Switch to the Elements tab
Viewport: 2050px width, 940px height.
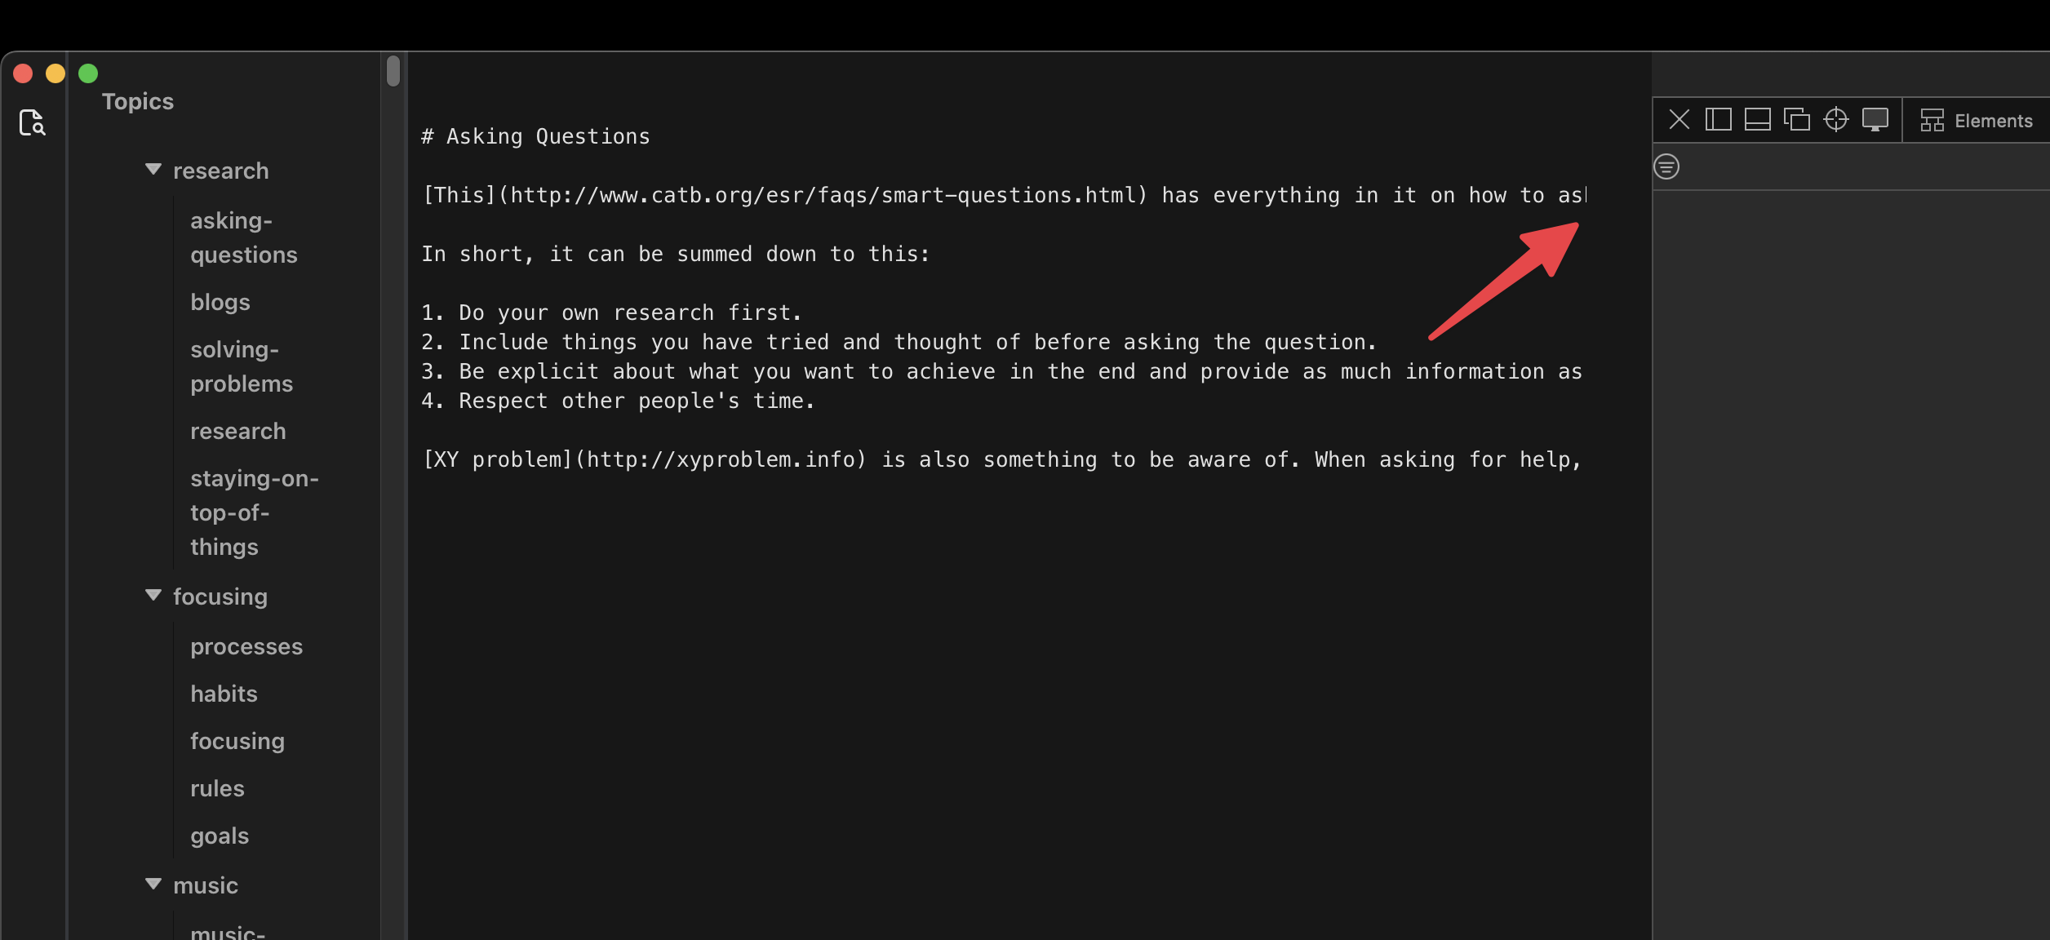pyautogui.click(x=1976, y=121)
